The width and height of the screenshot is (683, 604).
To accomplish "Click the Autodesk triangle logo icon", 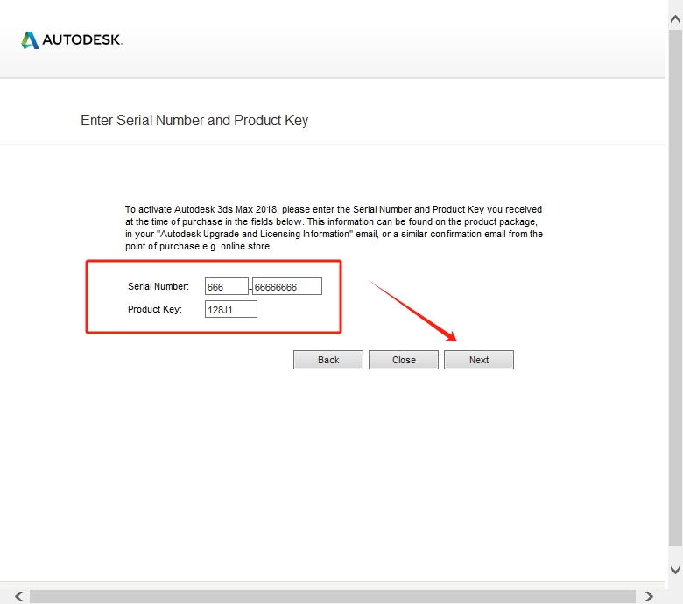I will click(30, 40).
